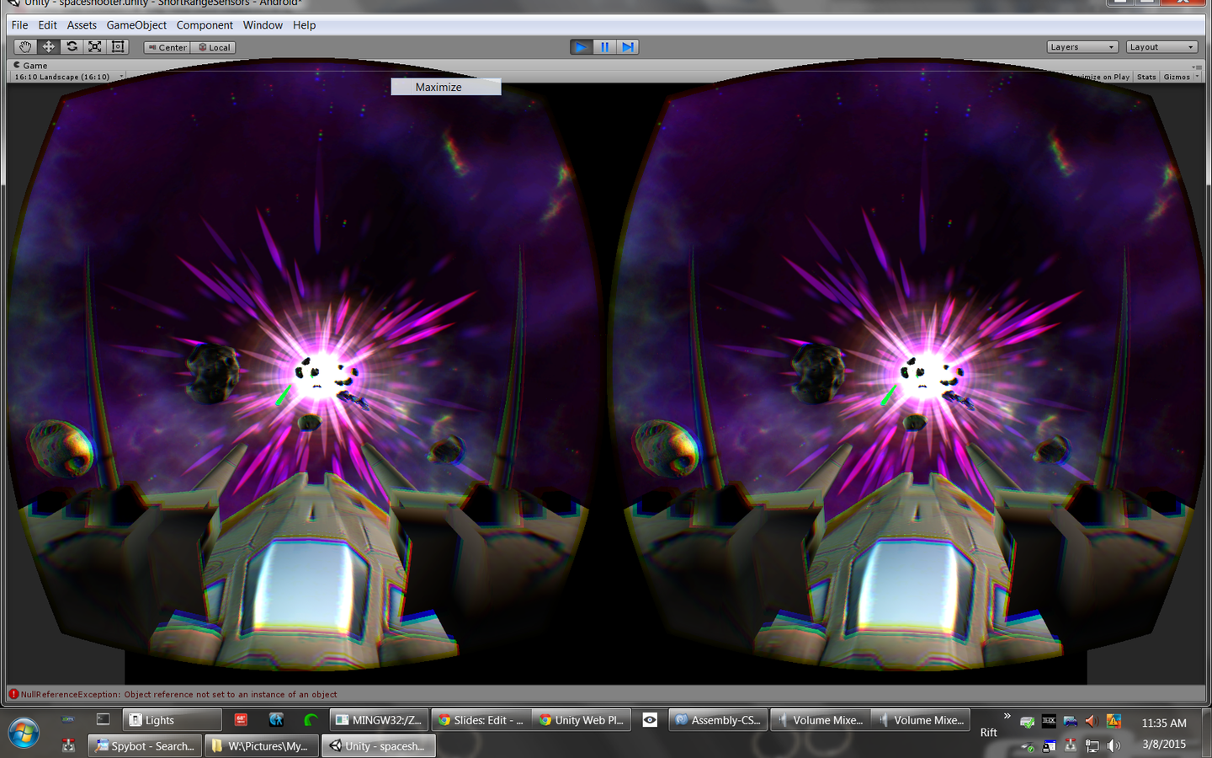Open the Help menu
1212x758 pixels.
[304, 25]
